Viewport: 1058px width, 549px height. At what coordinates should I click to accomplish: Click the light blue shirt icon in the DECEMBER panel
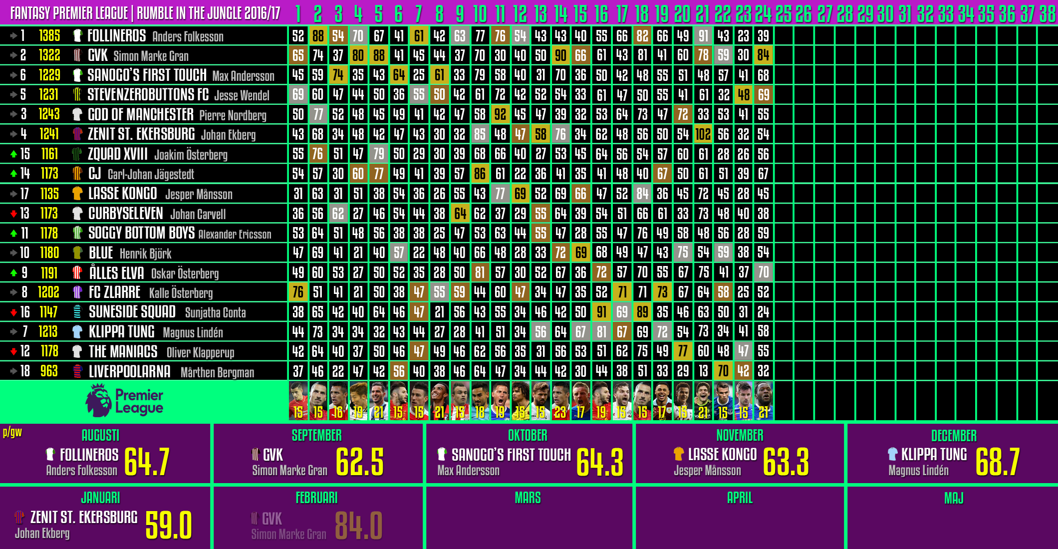(893, 454)
